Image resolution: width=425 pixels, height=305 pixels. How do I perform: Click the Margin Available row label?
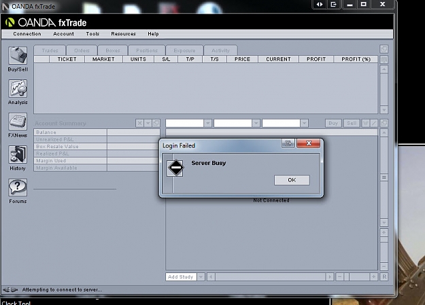pyautogui.click(x=56, y=168)
